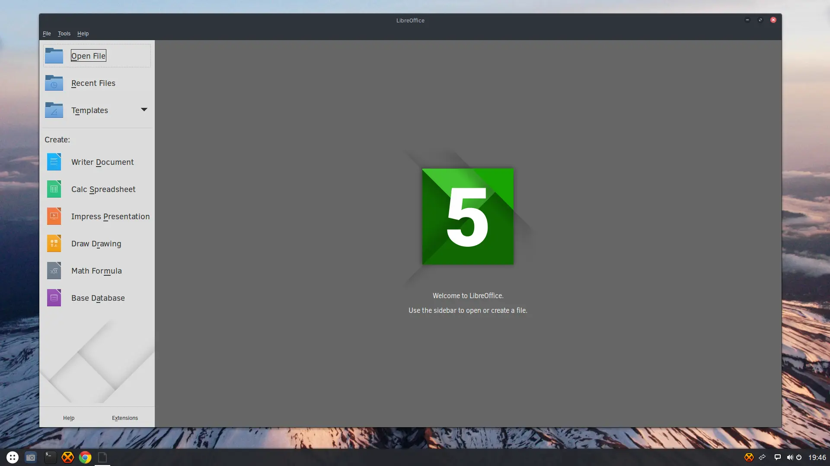
Task: Click the volume icon in system tray
Action: [x=790, y=457]
